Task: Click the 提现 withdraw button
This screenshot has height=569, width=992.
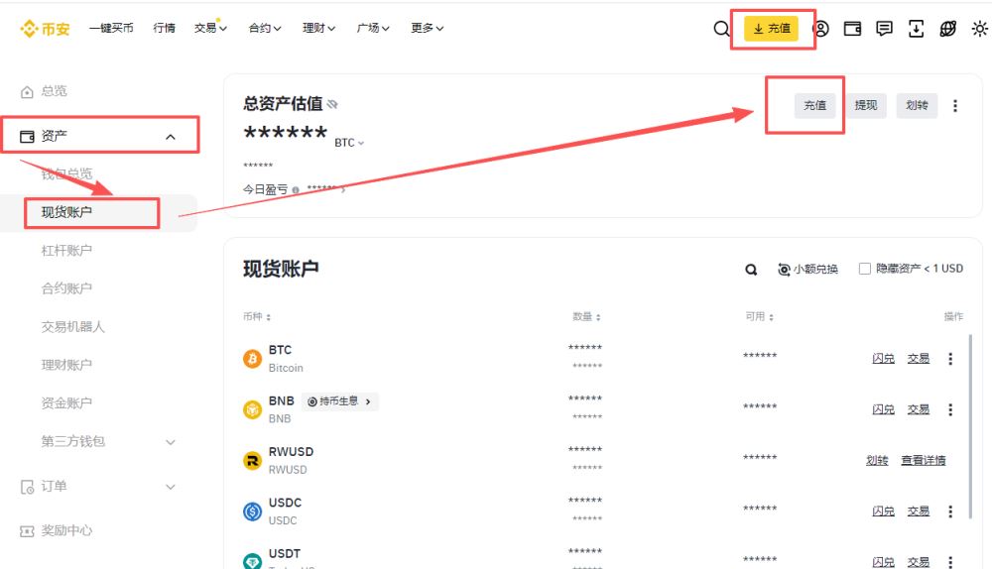Action: click(865, 106)
